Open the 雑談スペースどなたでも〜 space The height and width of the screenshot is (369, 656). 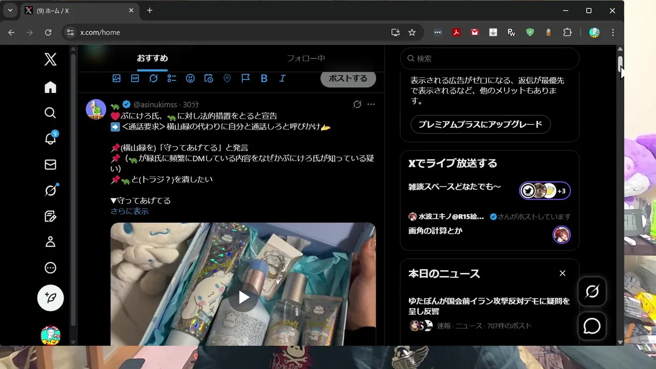click(x=455, y=187)
